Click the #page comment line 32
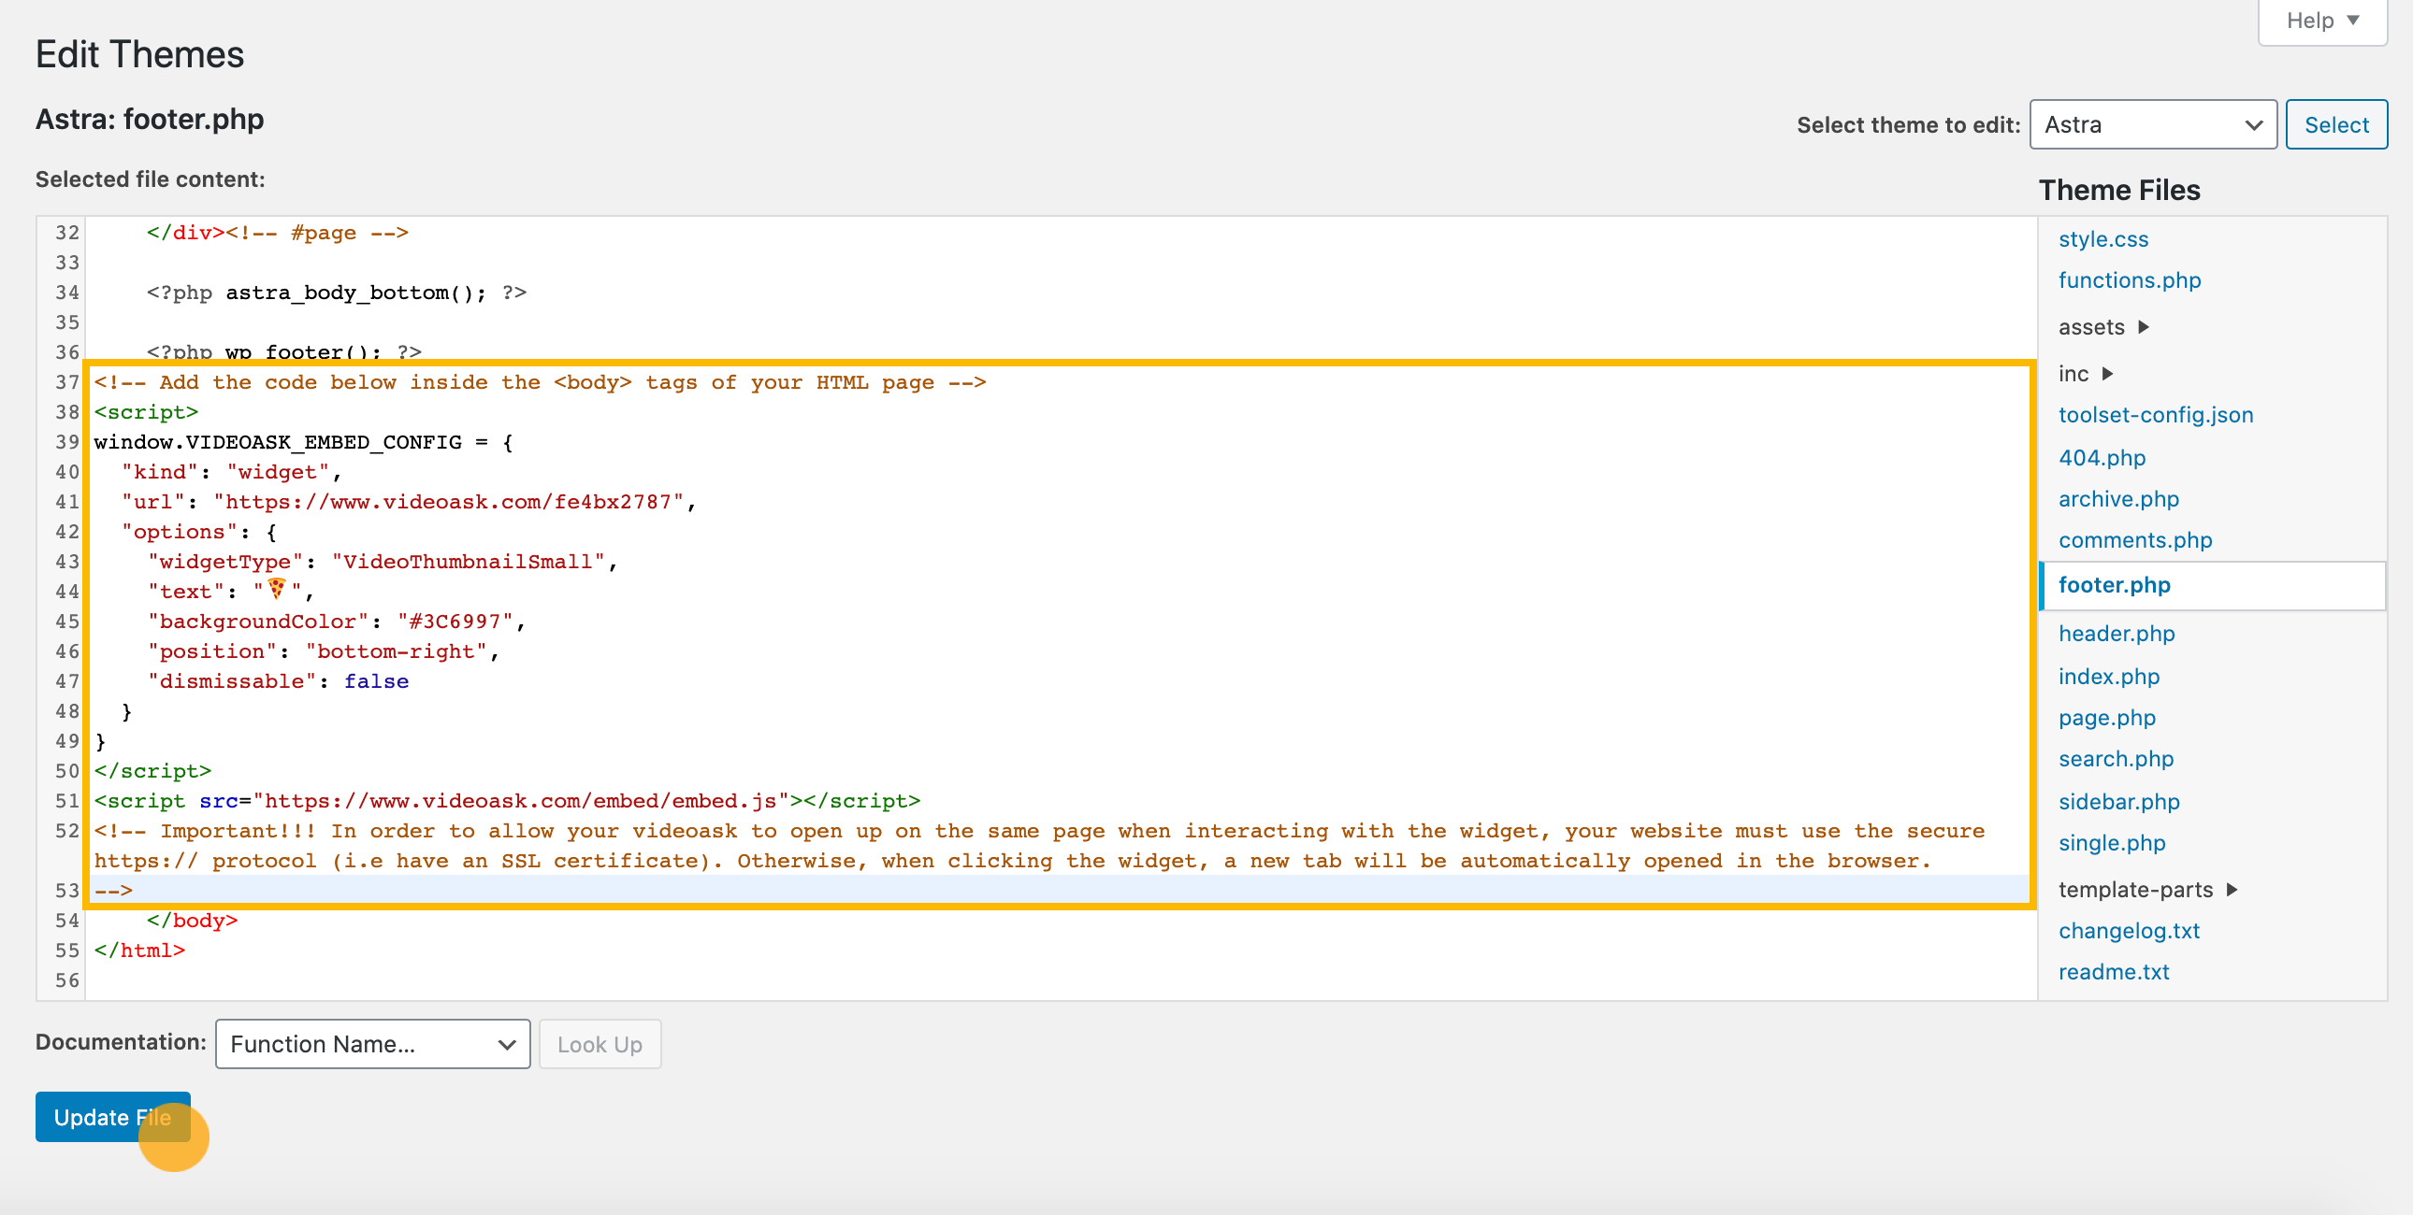The height and width of the screenshot is (1215, 2413). point(277,233)
